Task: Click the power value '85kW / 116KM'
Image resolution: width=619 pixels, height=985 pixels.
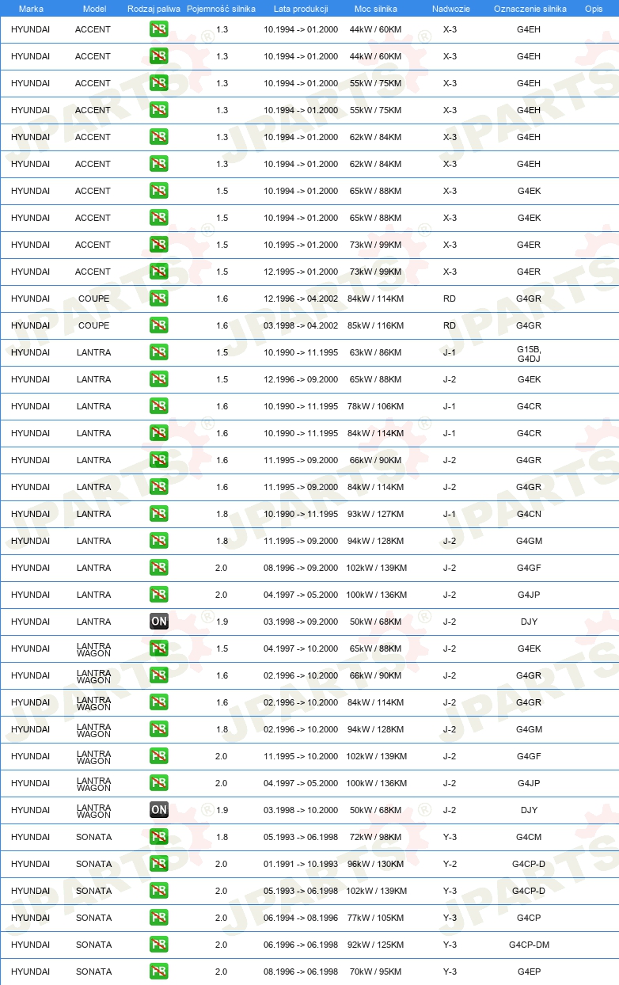Action: click(376, 325)
